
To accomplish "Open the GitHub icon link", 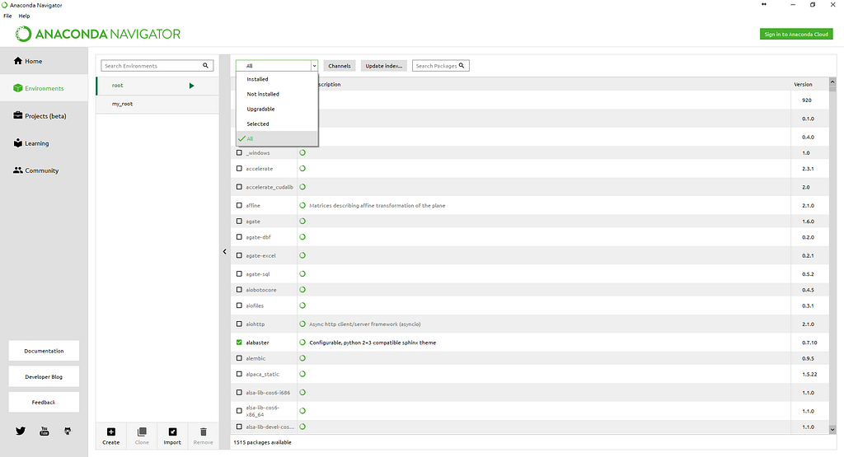I will [68, 431].
